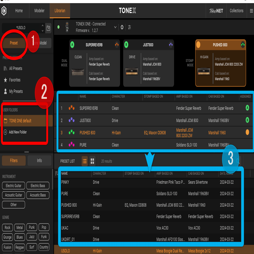Save the preset using the save icon

click(48, 28)
